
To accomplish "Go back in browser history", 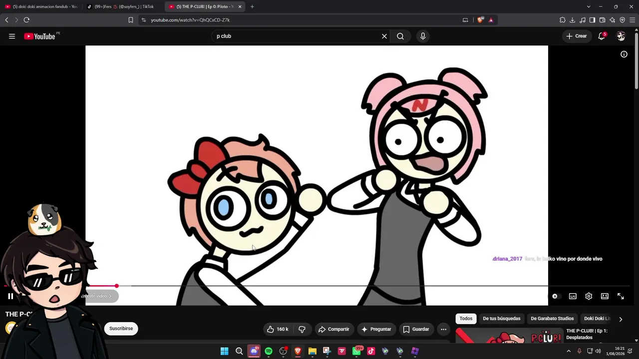I will [x=6, y=20].
